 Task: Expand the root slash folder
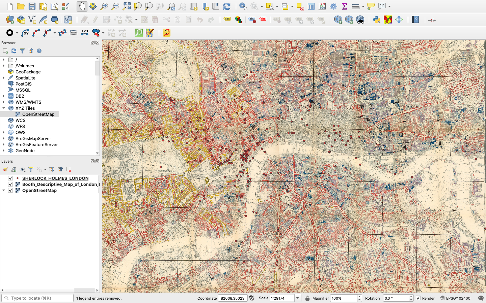coord(4,60)
